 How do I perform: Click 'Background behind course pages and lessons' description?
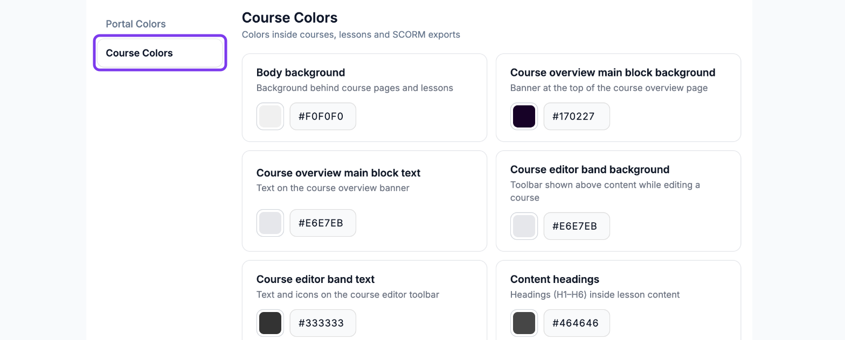[x=355, y=88]
